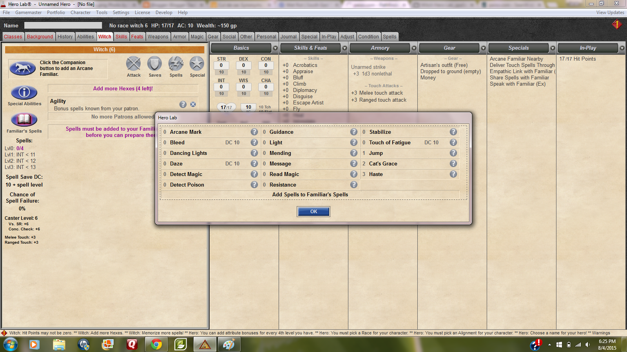The image size is (627, 352).
Task: Click the Attack crossed-swords icon
Action: 133,64
